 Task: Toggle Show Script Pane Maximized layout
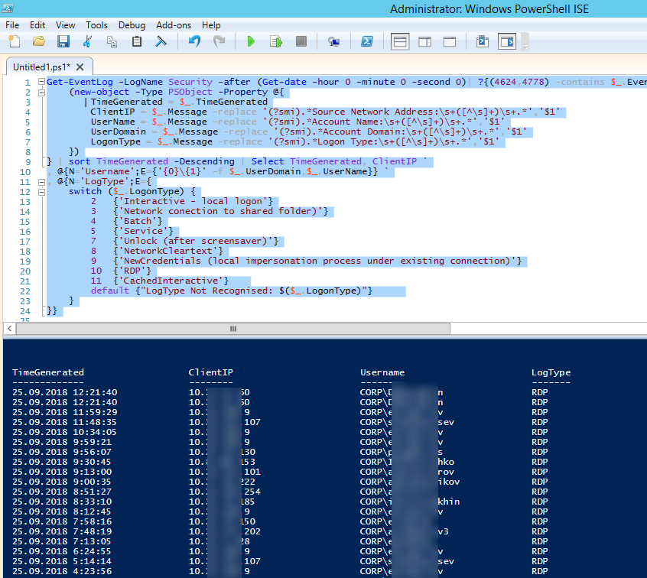(x=450, y=41)
